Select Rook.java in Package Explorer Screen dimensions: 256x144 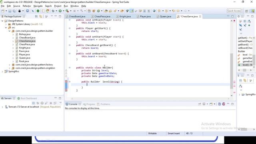click(24, 61)
